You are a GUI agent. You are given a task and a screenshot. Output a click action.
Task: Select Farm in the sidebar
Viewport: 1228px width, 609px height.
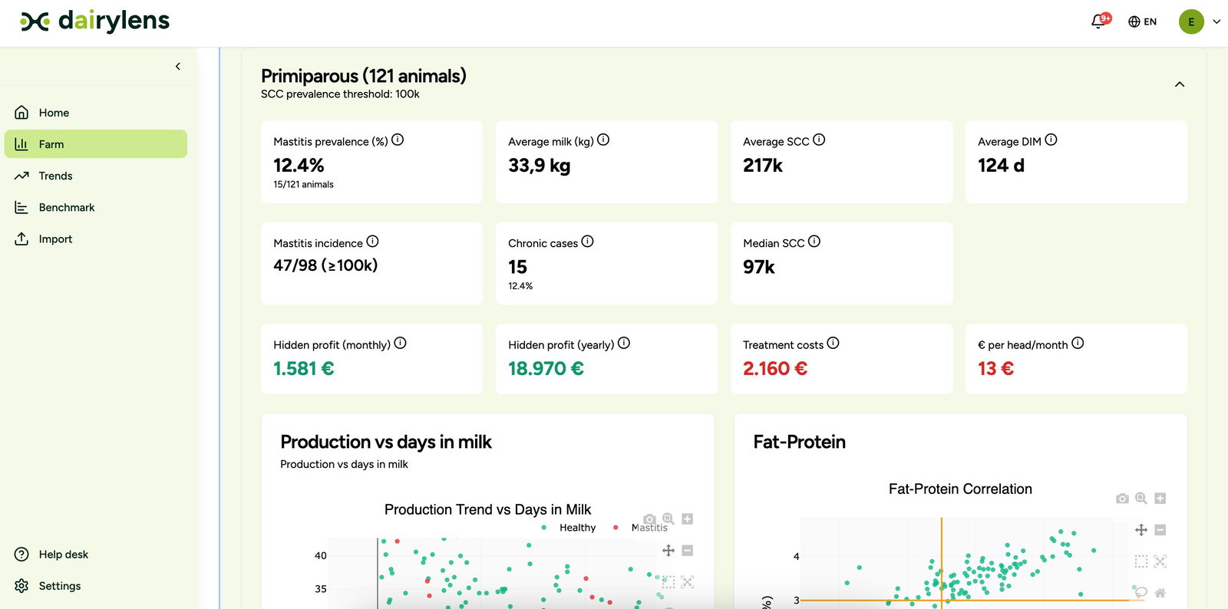[96, 144]
